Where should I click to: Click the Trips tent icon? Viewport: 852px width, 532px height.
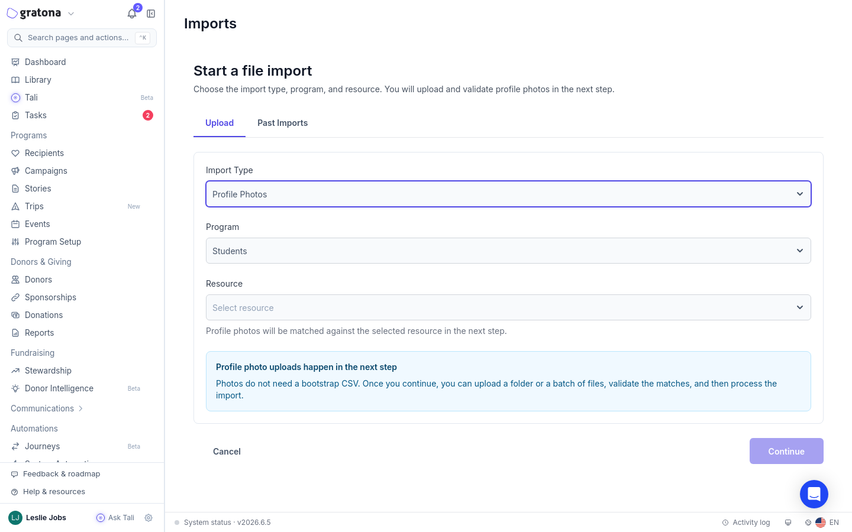coord(15,206)
